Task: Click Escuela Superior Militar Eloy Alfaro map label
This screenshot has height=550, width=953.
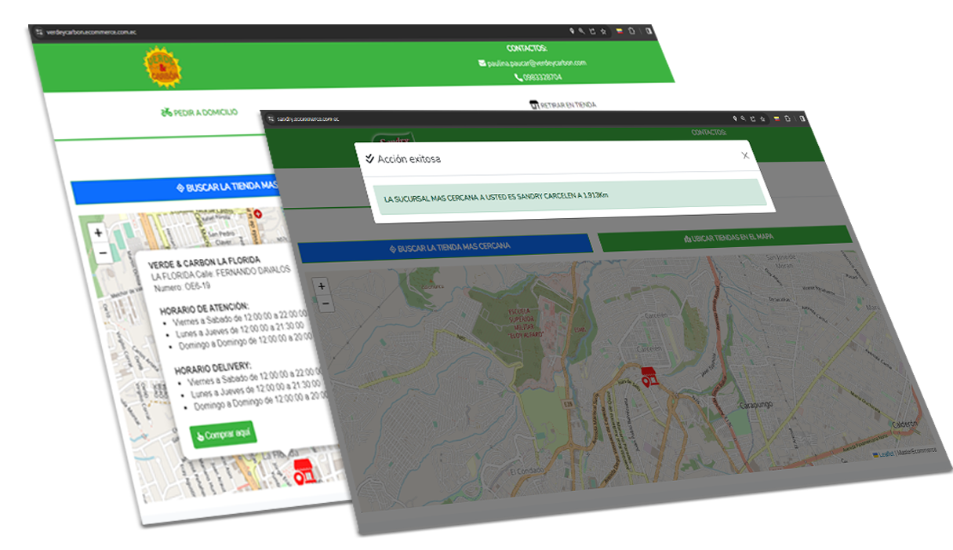Action: [x=526, y=324]
